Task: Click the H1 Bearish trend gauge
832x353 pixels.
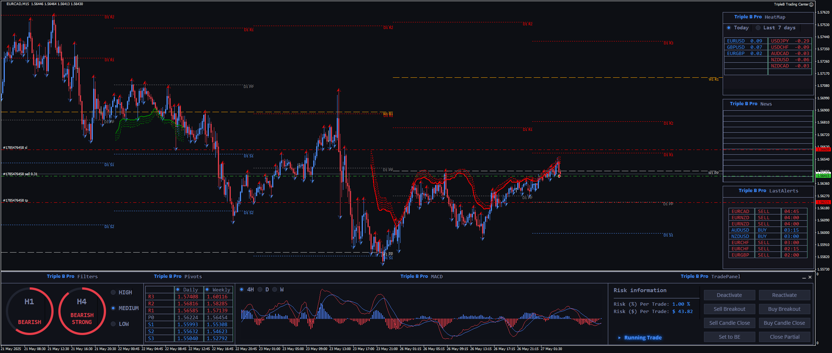Action: pyautogui.click(x=29, y=311)
